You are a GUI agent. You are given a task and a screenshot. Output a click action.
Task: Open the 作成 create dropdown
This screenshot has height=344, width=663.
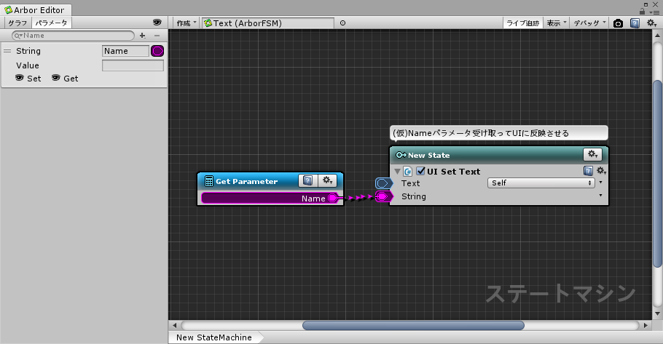pos(186,23)
